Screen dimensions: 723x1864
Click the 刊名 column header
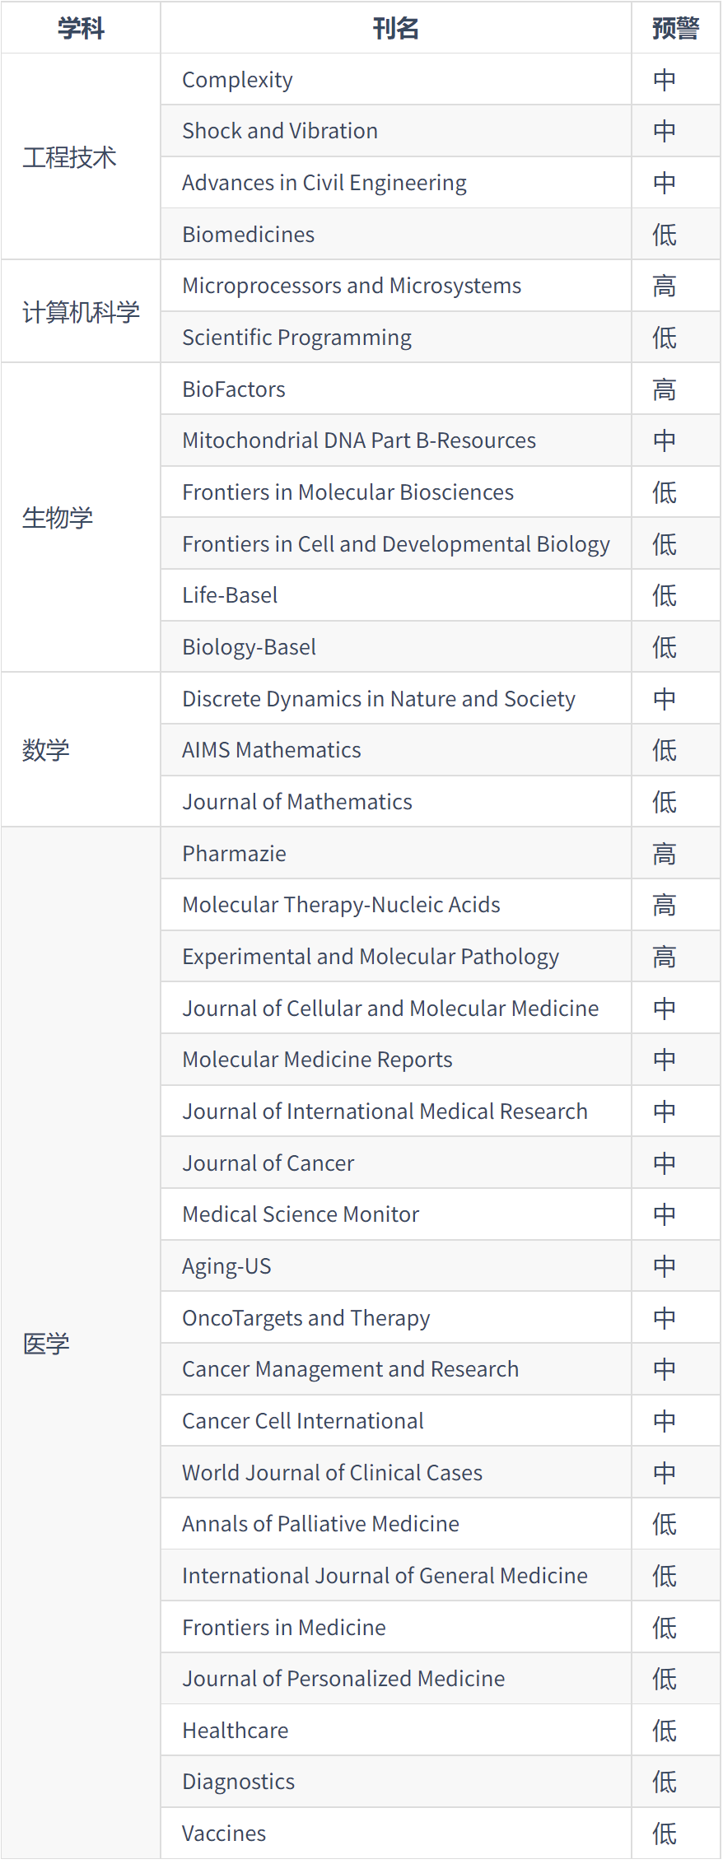pyautogui.click(x=395, y=29)
